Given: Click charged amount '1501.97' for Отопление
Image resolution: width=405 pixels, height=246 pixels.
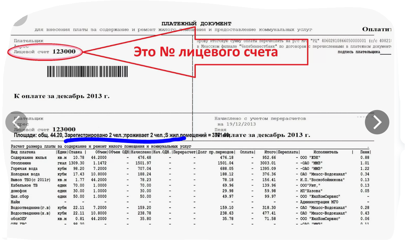Looking at the screenshot, I should [x=143, y=163].
